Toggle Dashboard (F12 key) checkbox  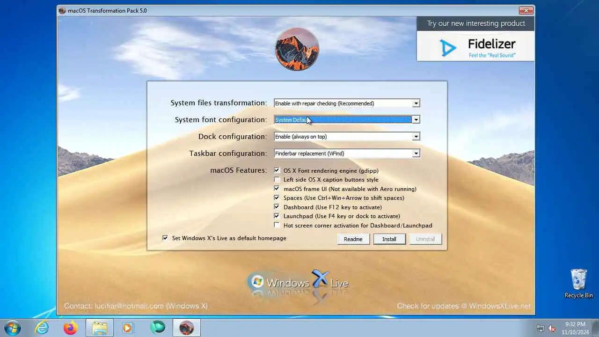point(277,207)
